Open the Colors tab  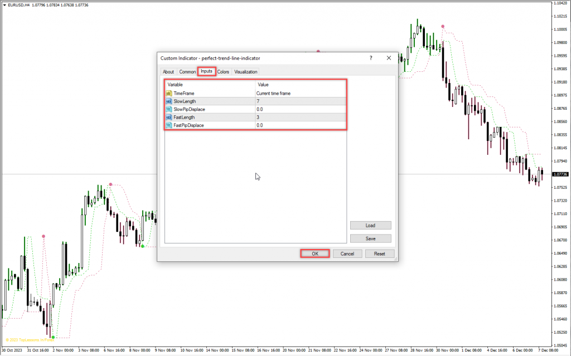[x=223, y=72]
